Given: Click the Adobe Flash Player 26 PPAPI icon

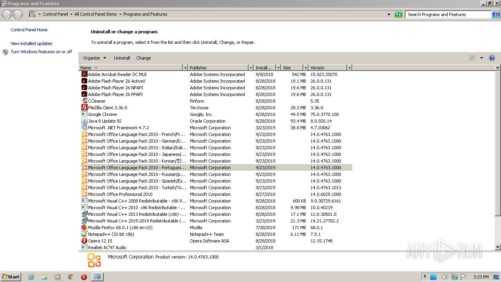Looking at the screenshot, I should click(x=84, y=94).
